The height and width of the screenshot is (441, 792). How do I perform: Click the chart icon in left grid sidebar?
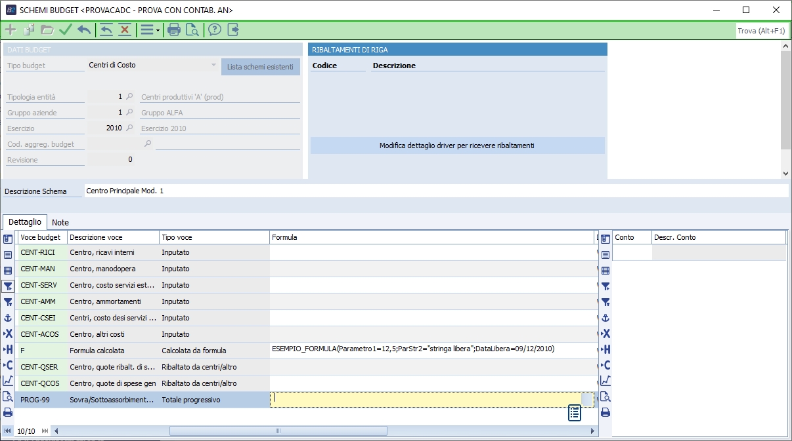point(8,381)
